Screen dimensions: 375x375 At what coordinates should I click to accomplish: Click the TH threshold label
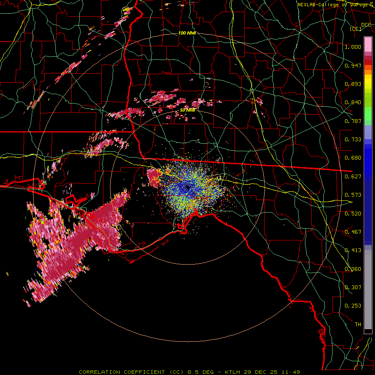358,324
